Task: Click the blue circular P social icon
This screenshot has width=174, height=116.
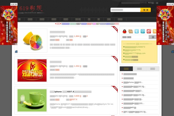Action: click(x=143, y=31)
